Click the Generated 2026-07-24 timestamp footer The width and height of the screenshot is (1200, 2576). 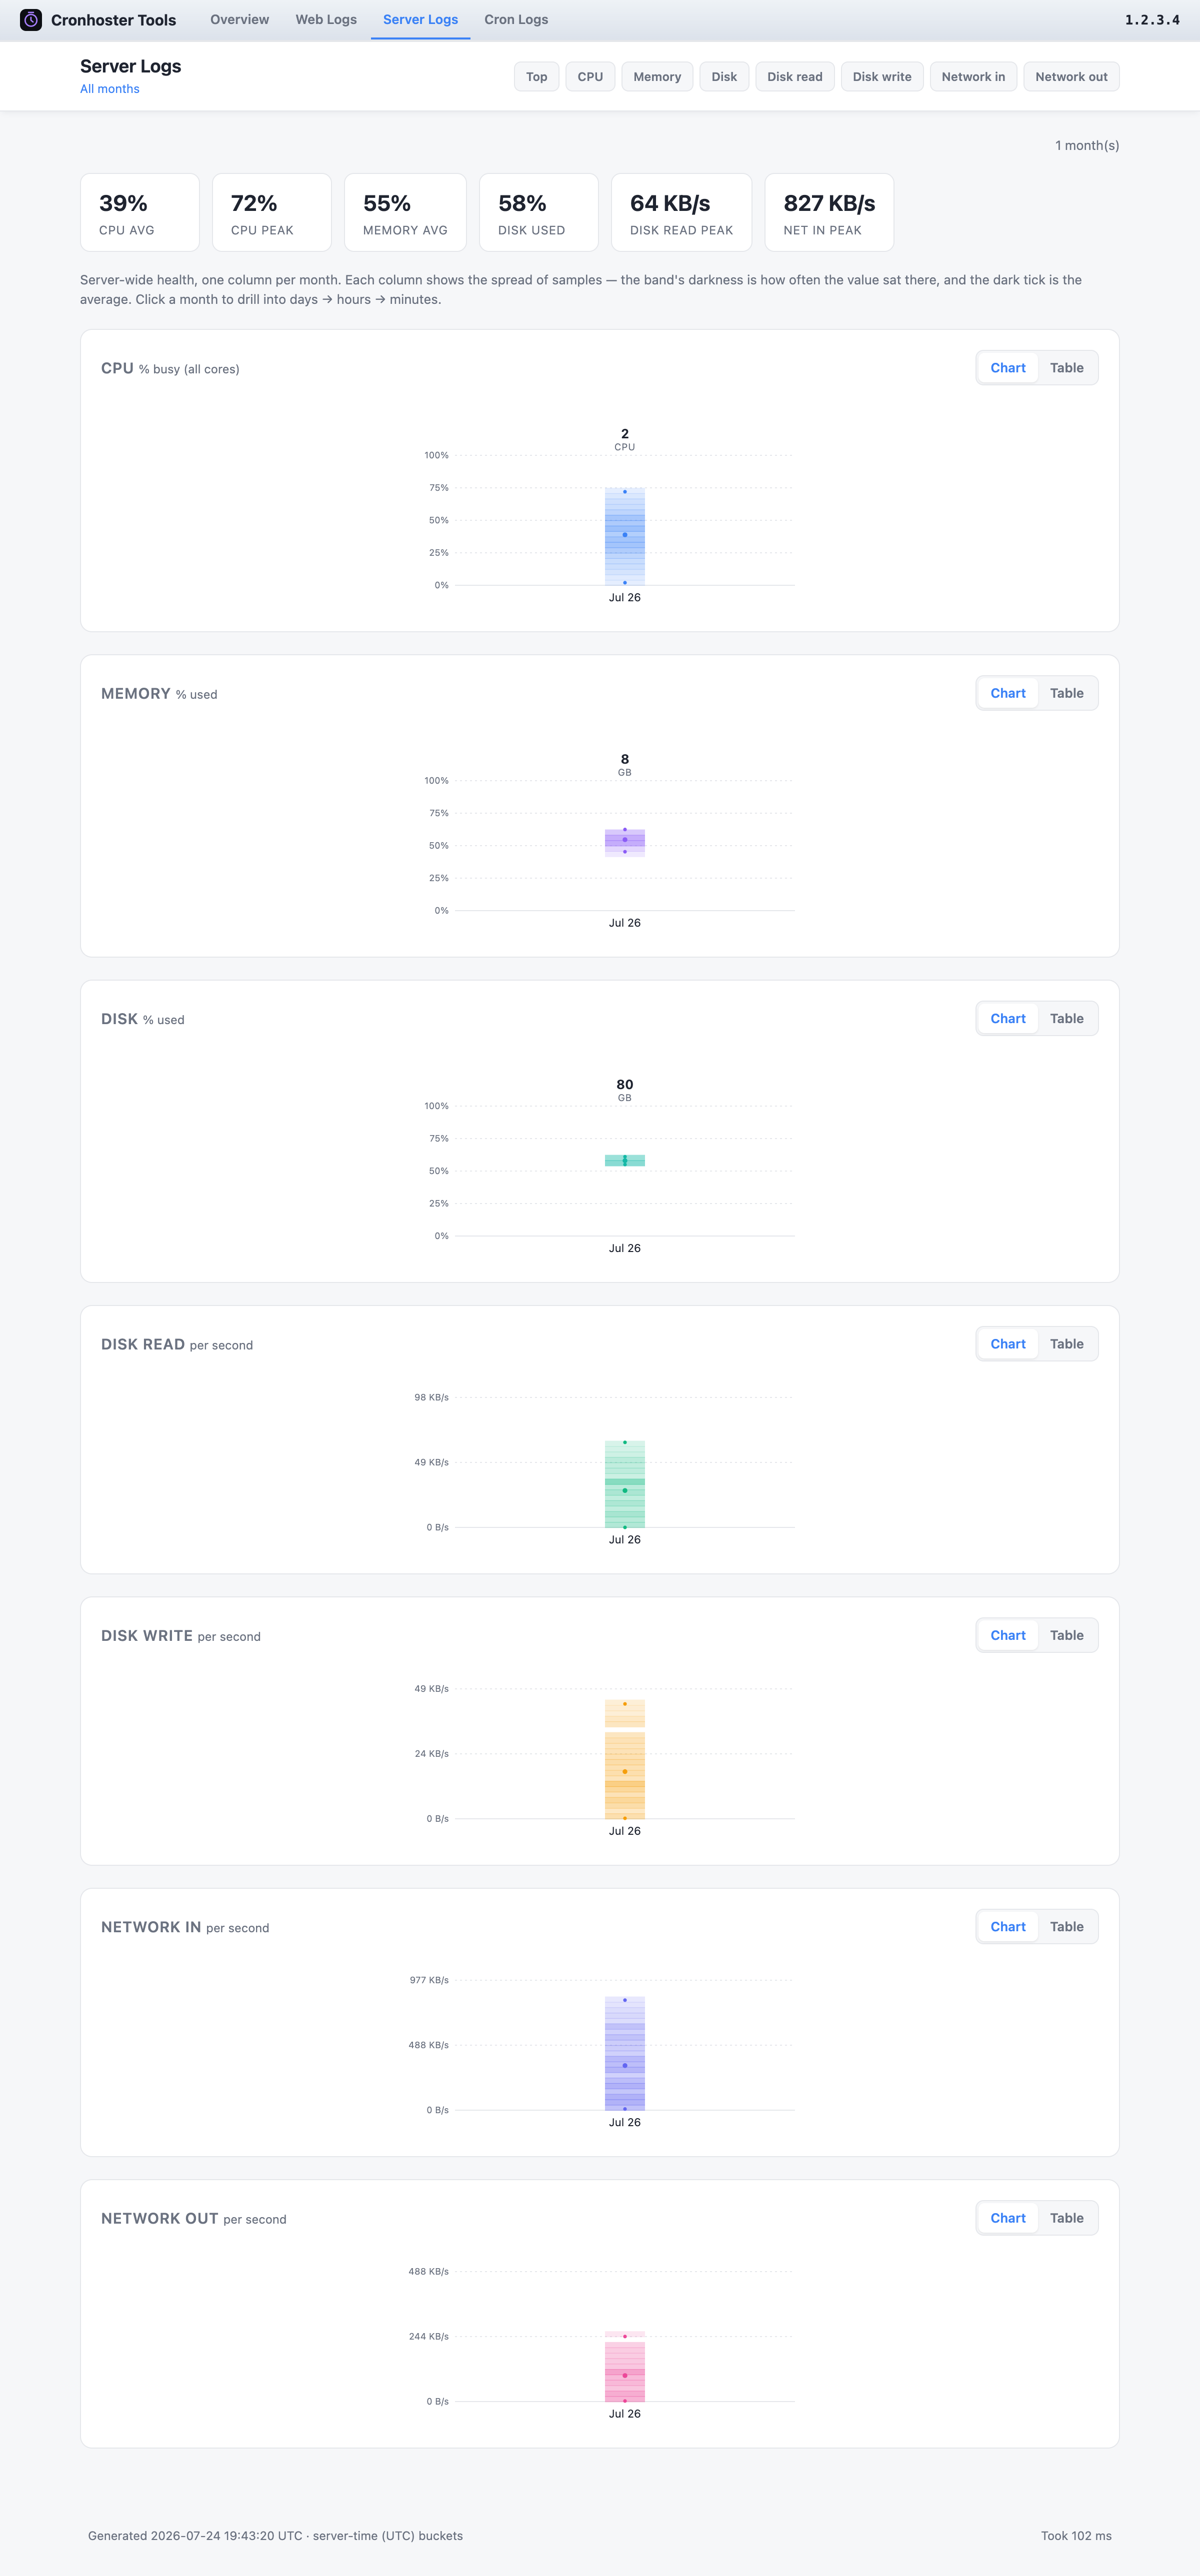click(275, 2535)
